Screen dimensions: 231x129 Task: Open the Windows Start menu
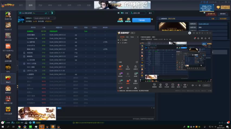click(3, 127)
